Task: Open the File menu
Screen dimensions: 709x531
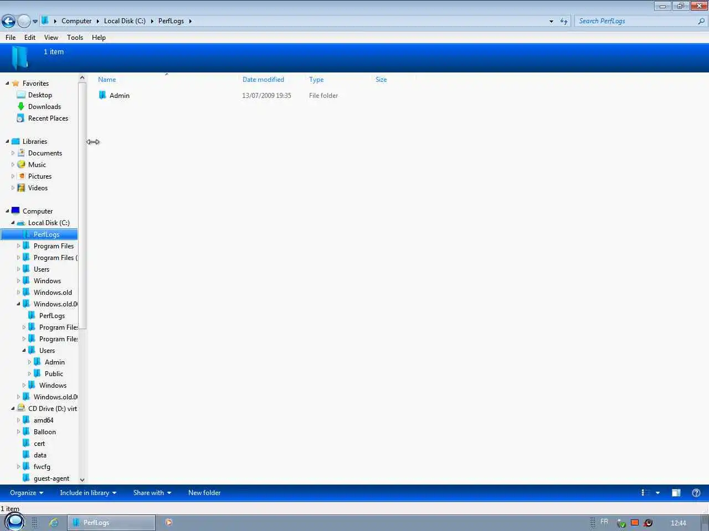Action: [11, 38]
